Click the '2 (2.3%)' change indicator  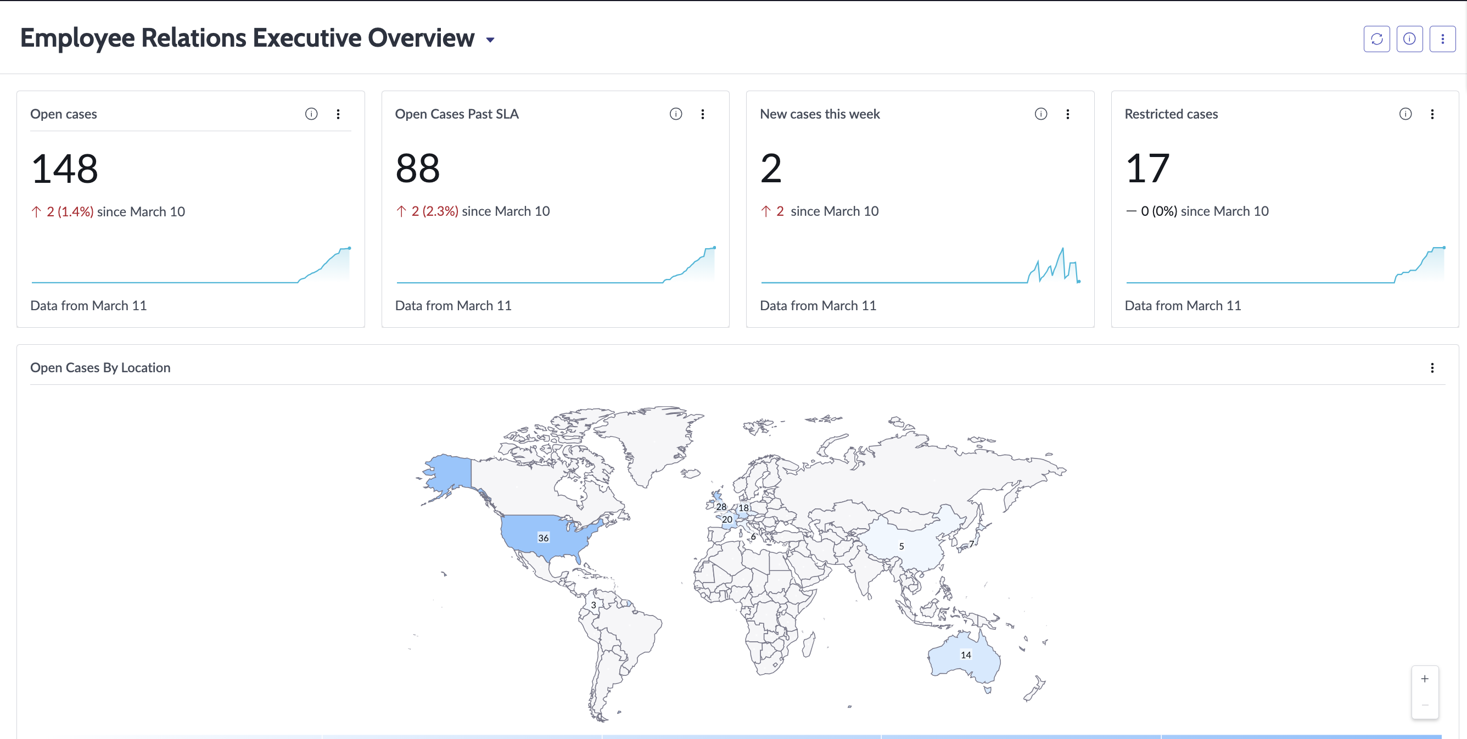[434, 211]
